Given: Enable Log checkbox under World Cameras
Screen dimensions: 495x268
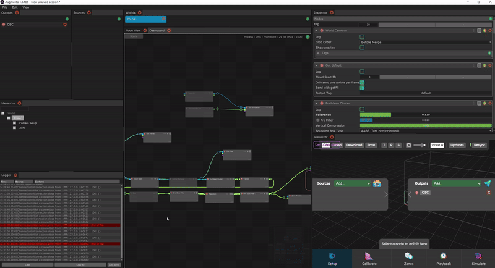Looking at the screenshot, I should [x=362, y=36].
